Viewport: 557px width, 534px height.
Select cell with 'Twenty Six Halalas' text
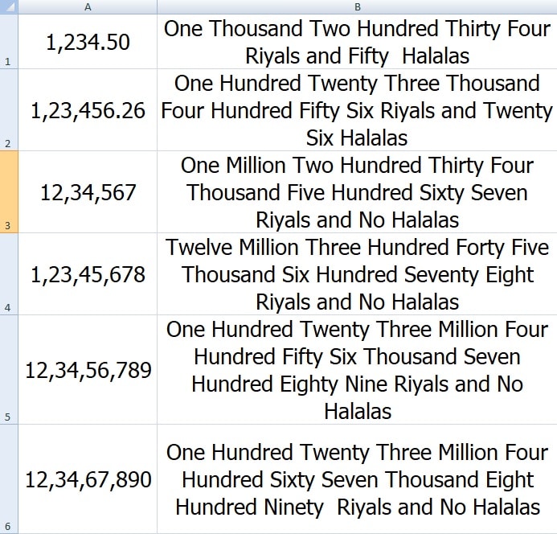click(357, 110)
